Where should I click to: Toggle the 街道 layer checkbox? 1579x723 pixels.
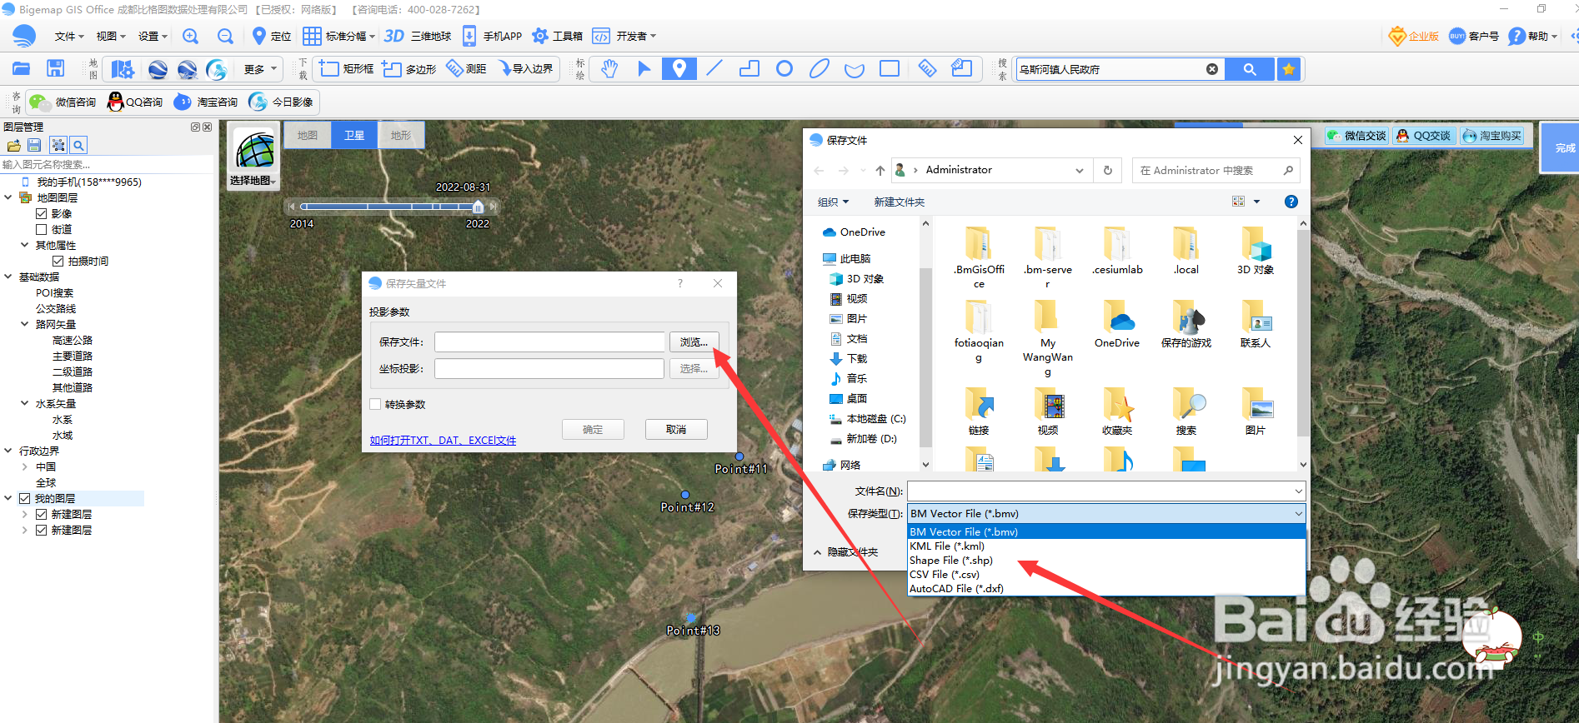(41, 229)
